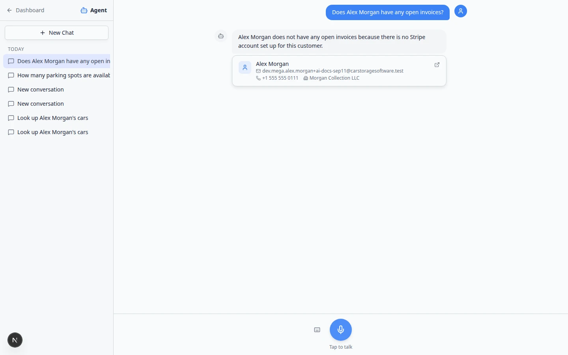
Task: Click the TODAY section label
Action: point(16,49)
